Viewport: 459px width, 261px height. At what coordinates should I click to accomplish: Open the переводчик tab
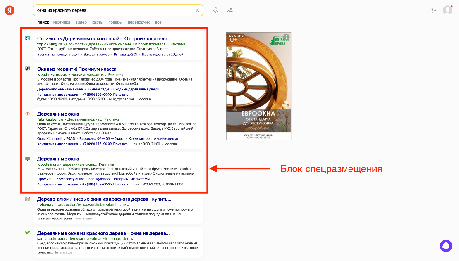tap(139, 22)
